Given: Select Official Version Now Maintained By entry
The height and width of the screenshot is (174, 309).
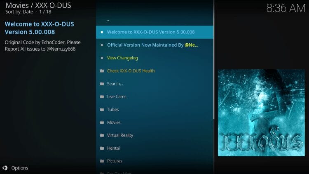Looking at the screenshot, I should click(152, 45).
